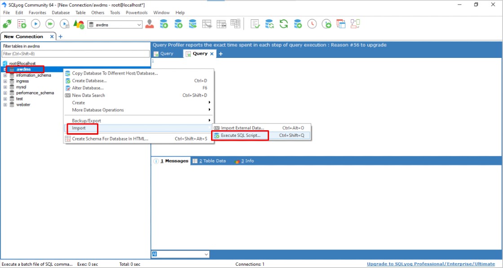
Task: Click the green plug new connection icon
Action: [7, 24]
